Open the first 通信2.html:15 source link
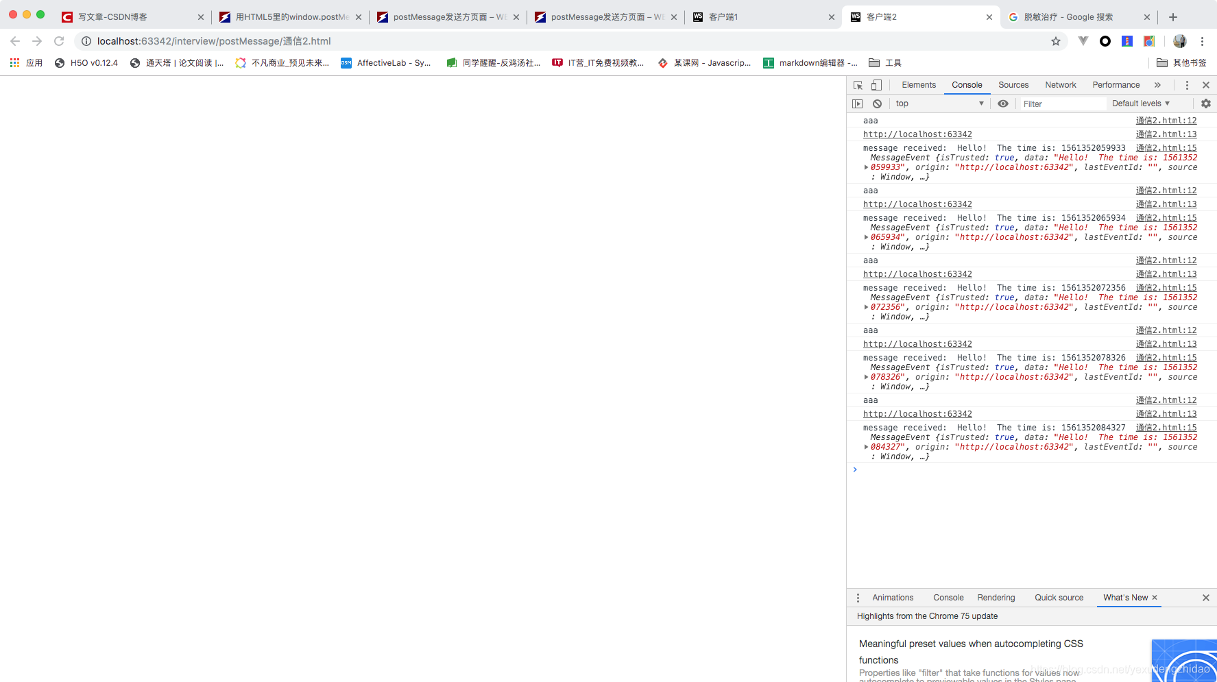Screen dimensions: 1217x682 1166,148
